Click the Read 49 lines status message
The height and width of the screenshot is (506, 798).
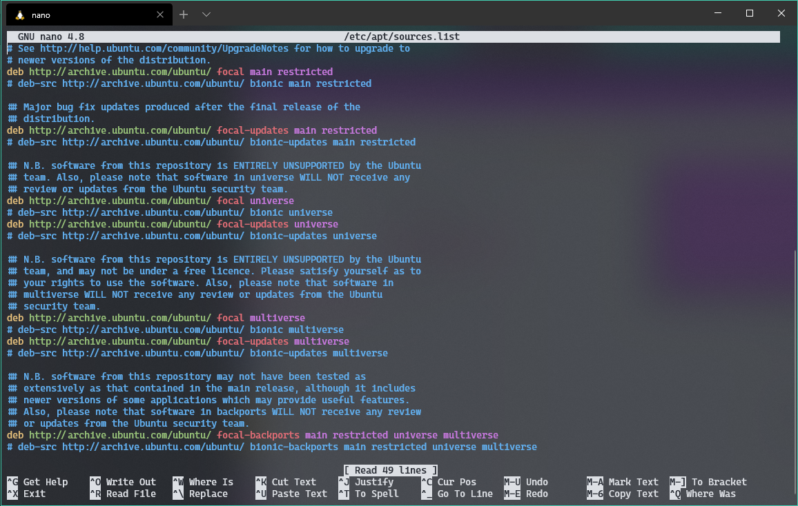coord(391,469)
